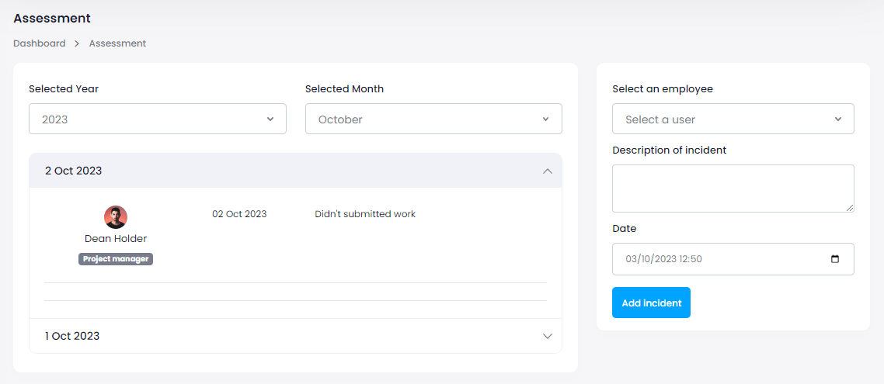
Task: Expand the 1 Oct 2023 section chevron
Action: (548, 336)
